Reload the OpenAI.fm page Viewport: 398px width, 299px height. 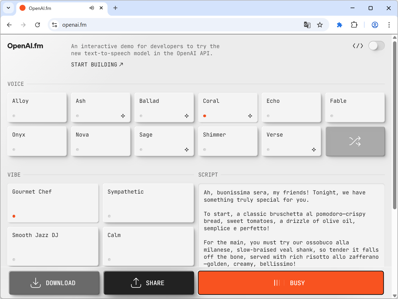tap(37, 25)
